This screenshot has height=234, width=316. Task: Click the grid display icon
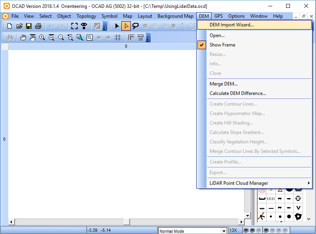click(x=118, y=37)
